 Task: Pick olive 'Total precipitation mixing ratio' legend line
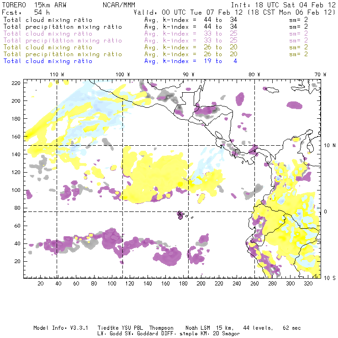pyautogui.click(x=63, y=54)
